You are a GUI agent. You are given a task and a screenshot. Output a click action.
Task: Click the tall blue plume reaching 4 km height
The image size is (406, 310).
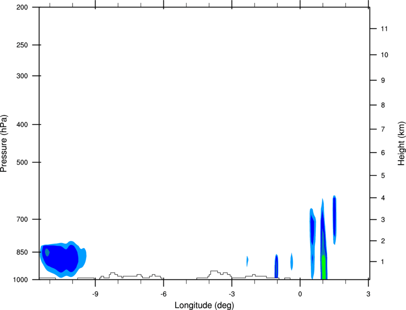click(x=334, y=220)
